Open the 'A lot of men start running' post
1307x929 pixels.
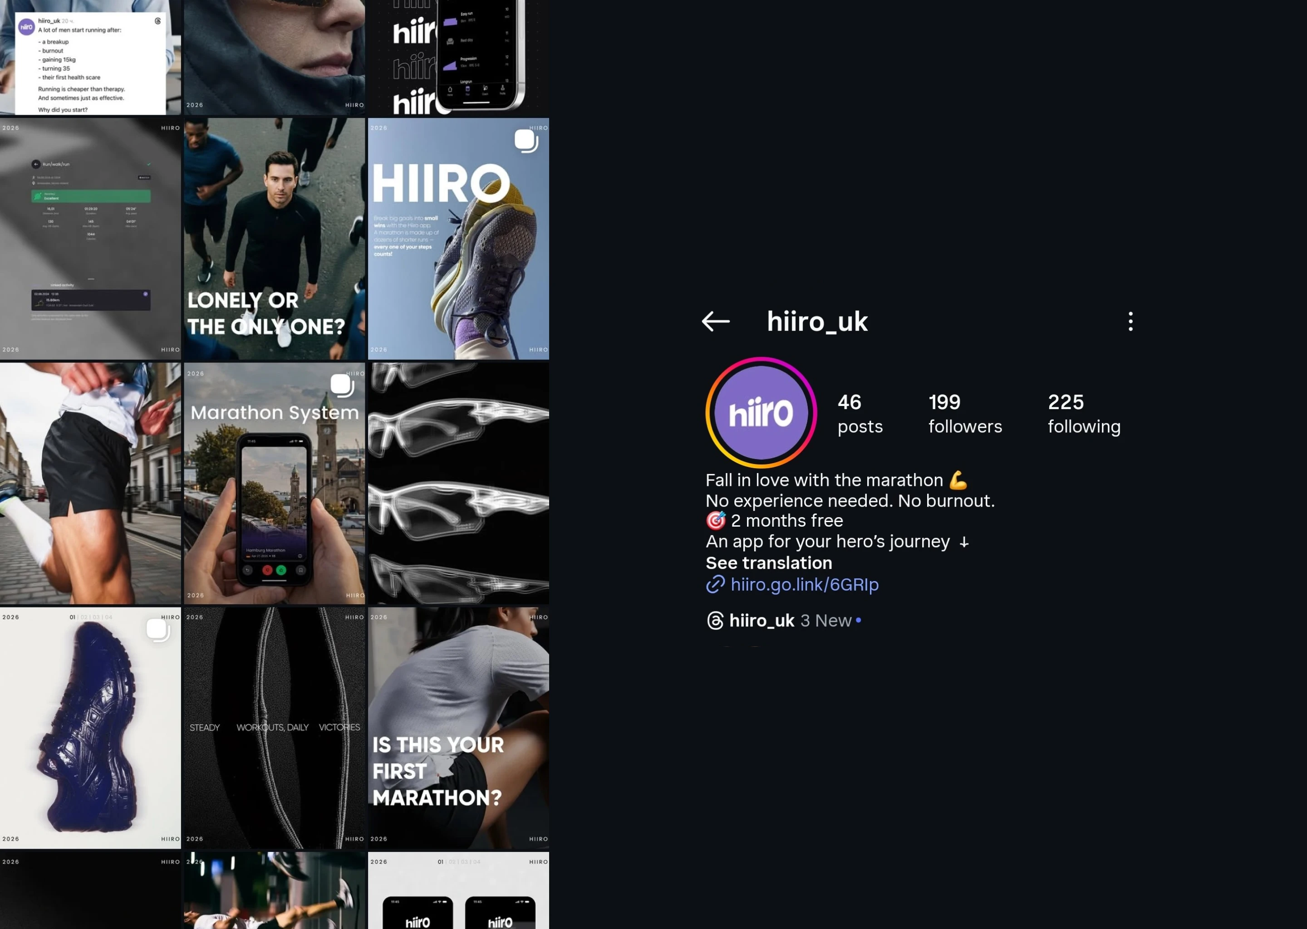(x=90, y=57)
